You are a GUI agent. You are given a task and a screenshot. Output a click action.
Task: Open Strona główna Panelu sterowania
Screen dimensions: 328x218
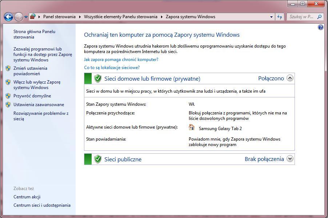point(34,34)
